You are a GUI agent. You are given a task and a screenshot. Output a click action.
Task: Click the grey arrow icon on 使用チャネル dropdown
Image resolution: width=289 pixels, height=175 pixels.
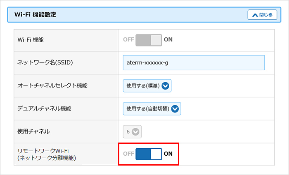coord(136,132)
